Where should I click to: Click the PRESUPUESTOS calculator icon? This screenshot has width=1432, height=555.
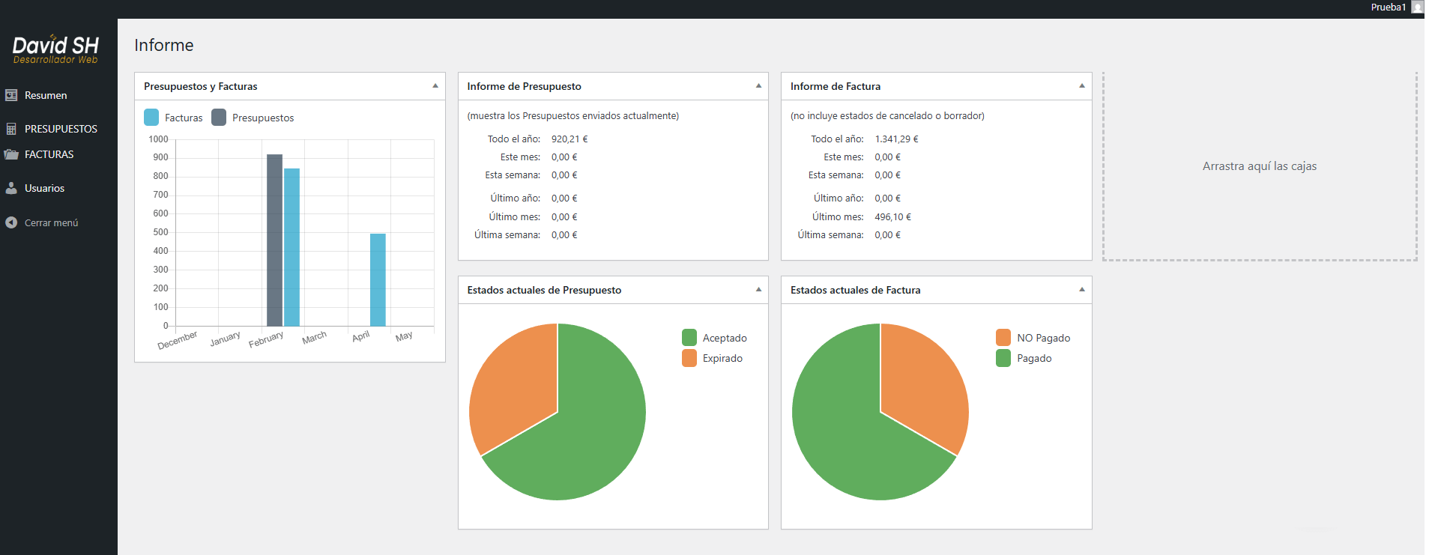click(x=11, y=129)
